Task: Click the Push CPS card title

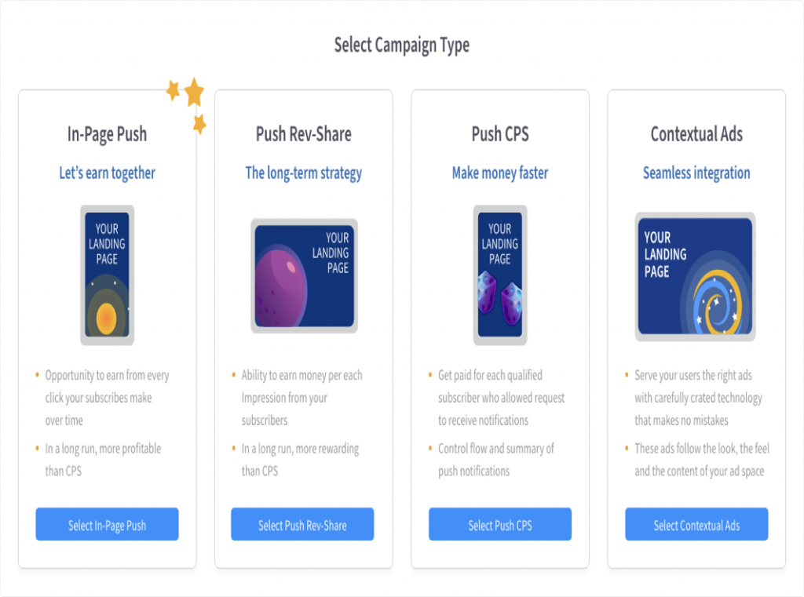Action: pos(500,134)
